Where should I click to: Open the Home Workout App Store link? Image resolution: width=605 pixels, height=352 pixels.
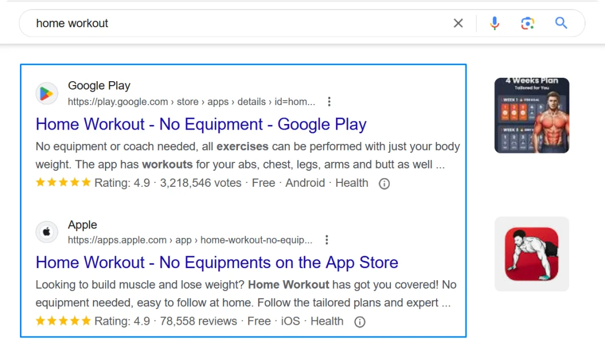(216, 262)
